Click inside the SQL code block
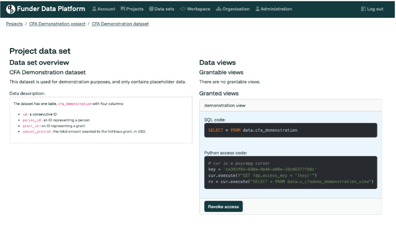 pyautogui.click(x=290, y=130)
